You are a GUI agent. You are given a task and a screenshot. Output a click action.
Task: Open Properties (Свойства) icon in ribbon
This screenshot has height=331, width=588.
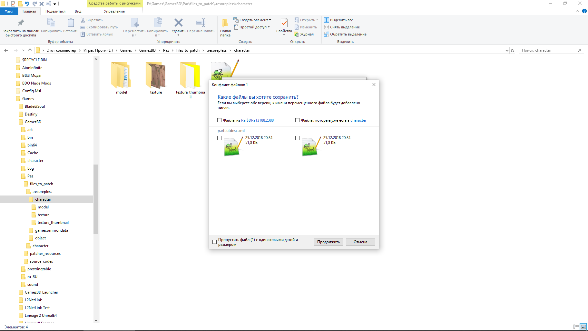pyautogui.click(x=284, y=23)
